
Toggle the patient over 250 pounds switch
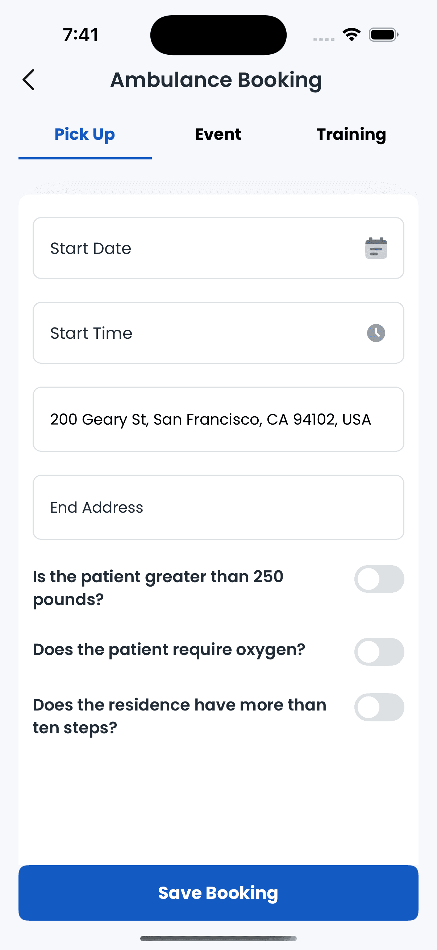379,579
